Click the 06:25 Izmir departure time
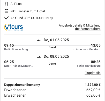Viewport: 105px width, 101px height. click(9, 62)
